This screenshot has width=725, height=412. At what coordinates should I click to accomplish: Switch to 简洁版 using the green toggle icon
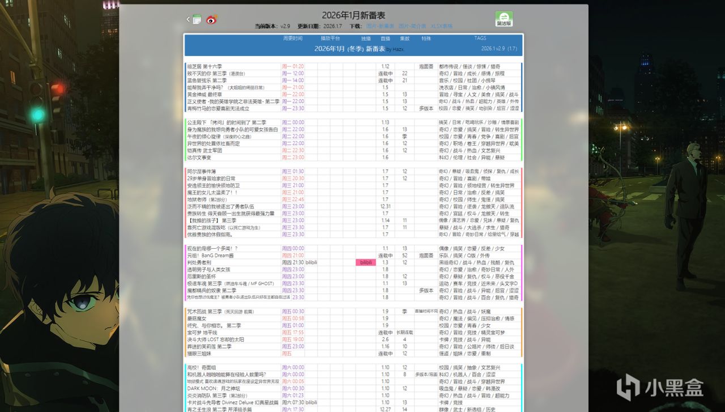504,19
